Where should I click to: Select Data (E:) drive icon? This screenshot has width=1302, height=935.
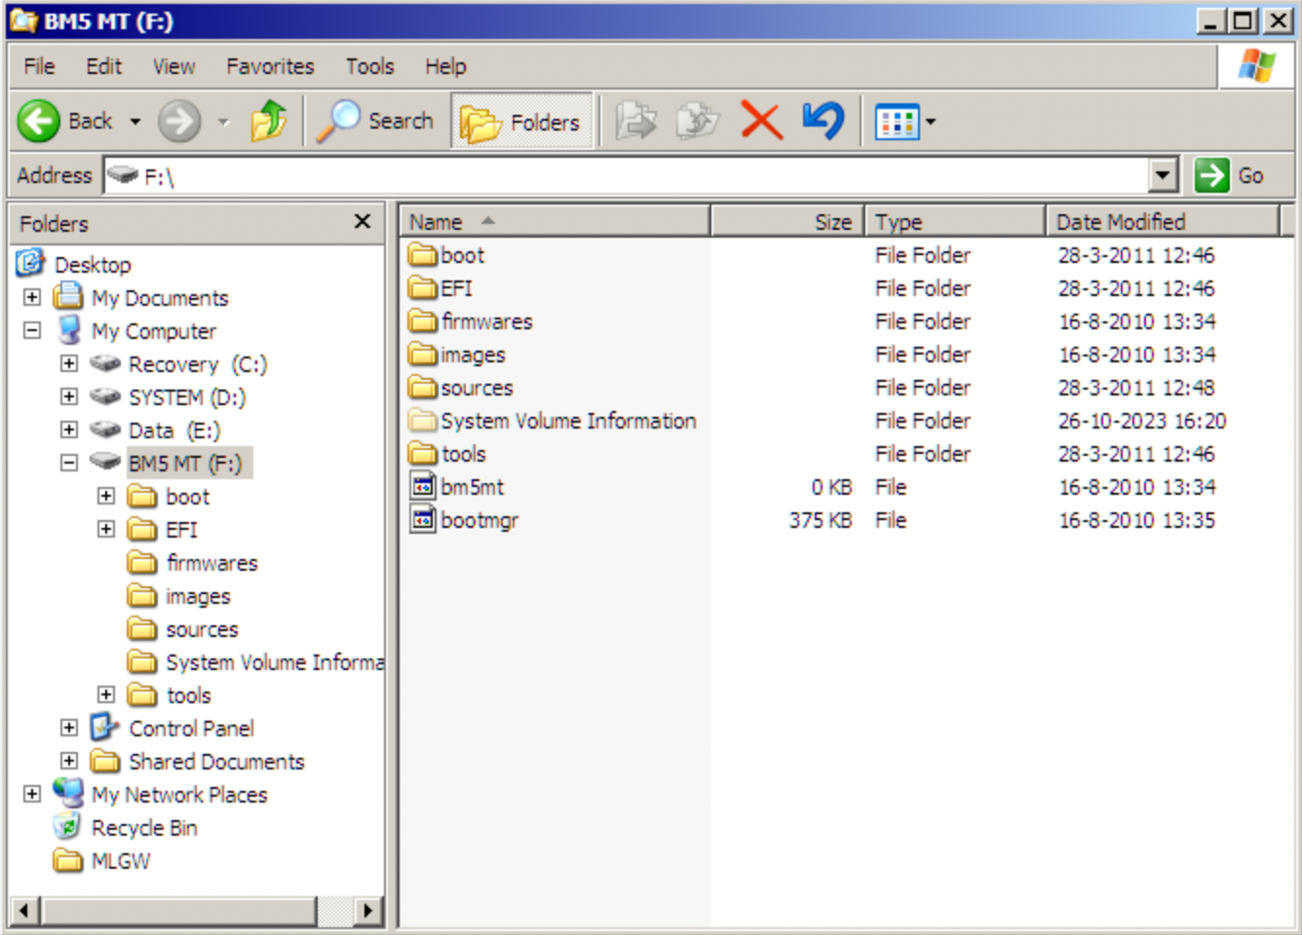105,430
